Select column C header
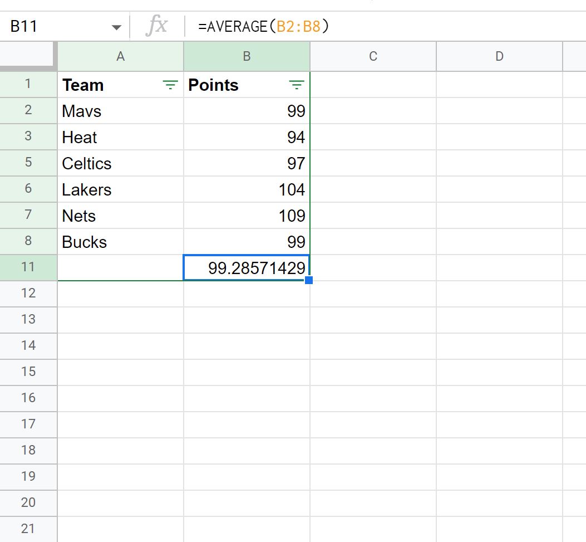 [373, 56]
